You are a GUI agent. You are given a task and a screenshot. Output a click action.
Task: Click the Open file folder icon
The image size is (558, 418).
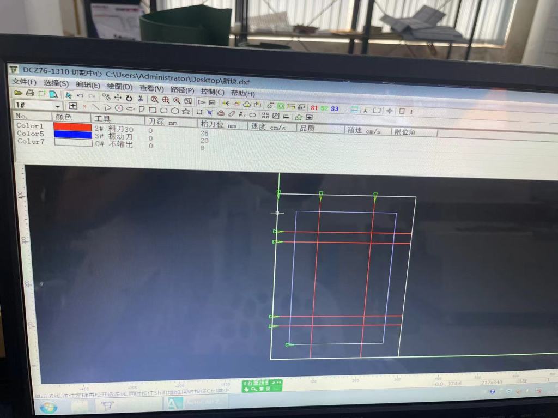point(19,93)
